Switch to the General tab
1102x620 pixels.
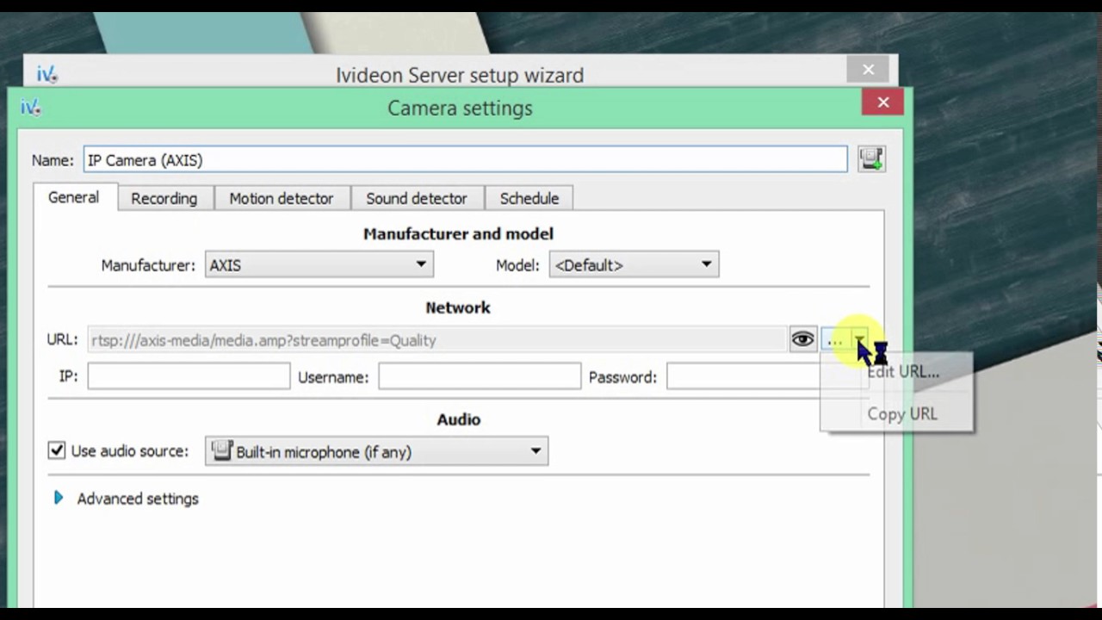pyautogui.click(x=73, y=197)
